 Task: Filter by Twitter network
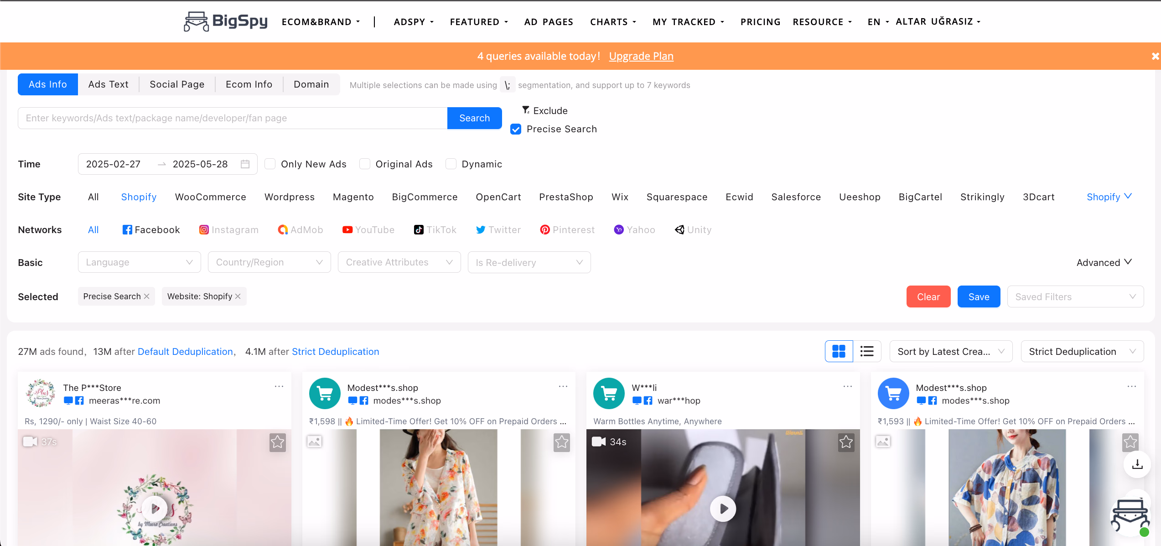click(498, 230)
